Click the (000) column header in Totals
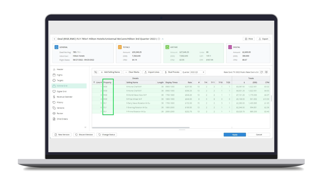The image size is (321, 187). coord(252,82)
